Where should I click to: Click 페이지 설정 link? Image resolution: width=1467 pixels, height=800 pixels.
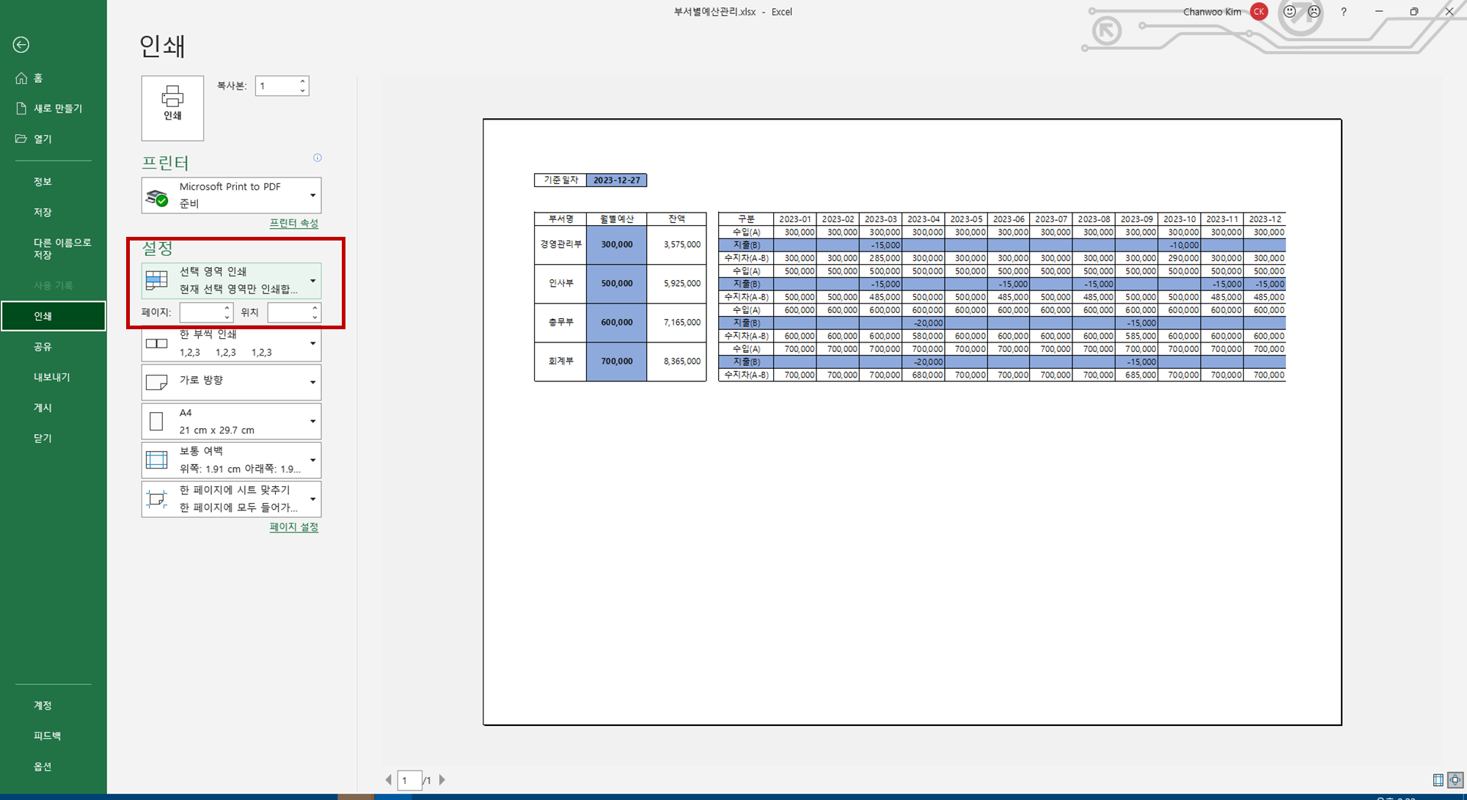pyautogui.click(x=293, y=526)
